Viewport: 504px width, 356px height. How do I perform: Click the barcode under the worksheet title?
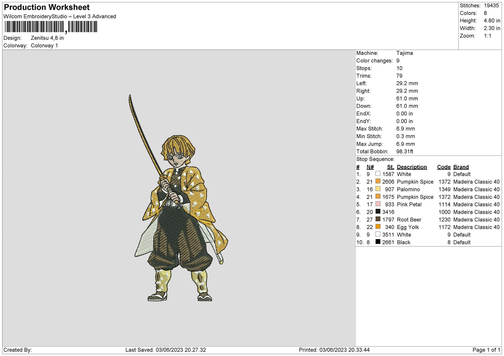pyautogui.click(x=51, y=27)
